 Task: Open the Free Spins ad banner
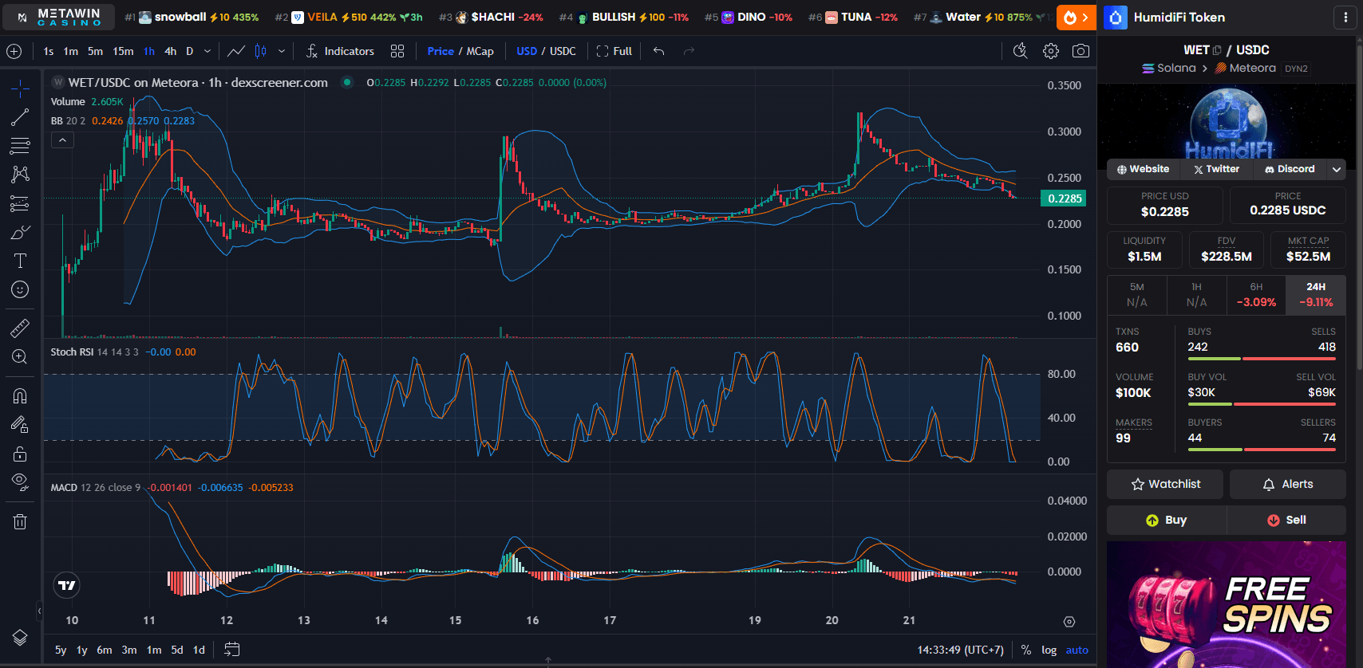tap(1227, 604)
